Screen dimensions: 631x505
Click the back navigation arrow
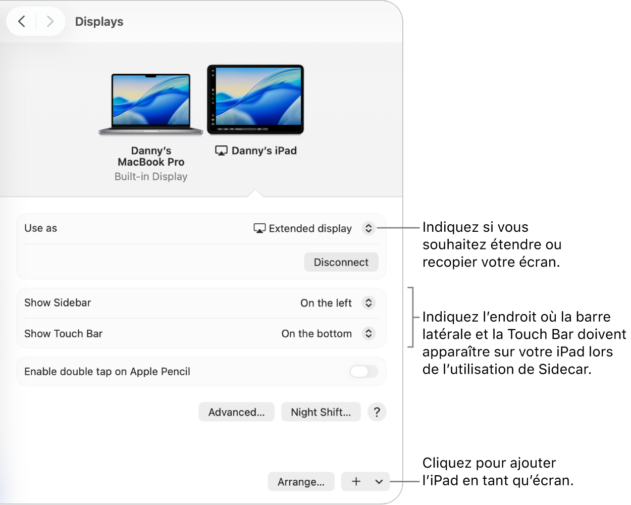(21, 21)
